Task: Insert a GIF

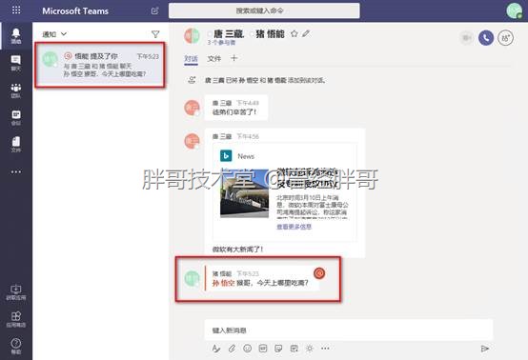Action: [x=263, y=349]
